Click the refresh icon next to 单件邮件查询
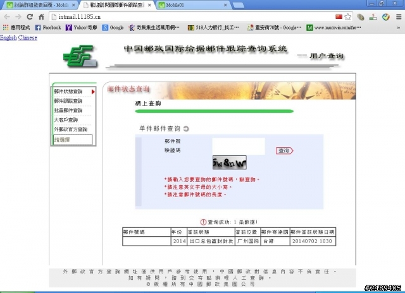Image resolution: width=405 pixels, height=293 pixels. (186, 129)
